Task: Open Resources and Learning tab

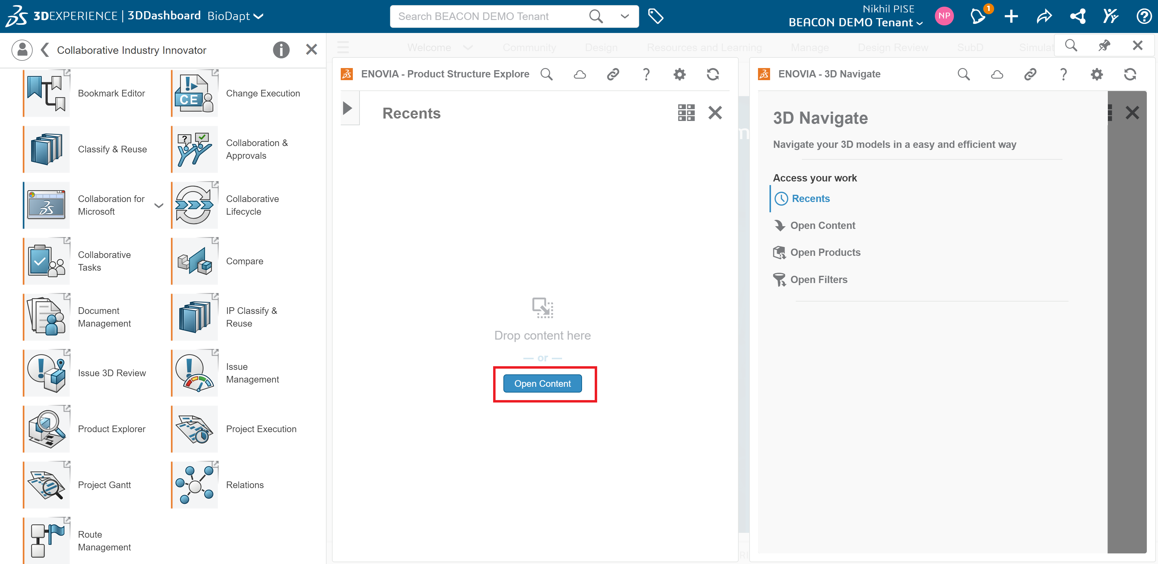Action: [704, 47]
